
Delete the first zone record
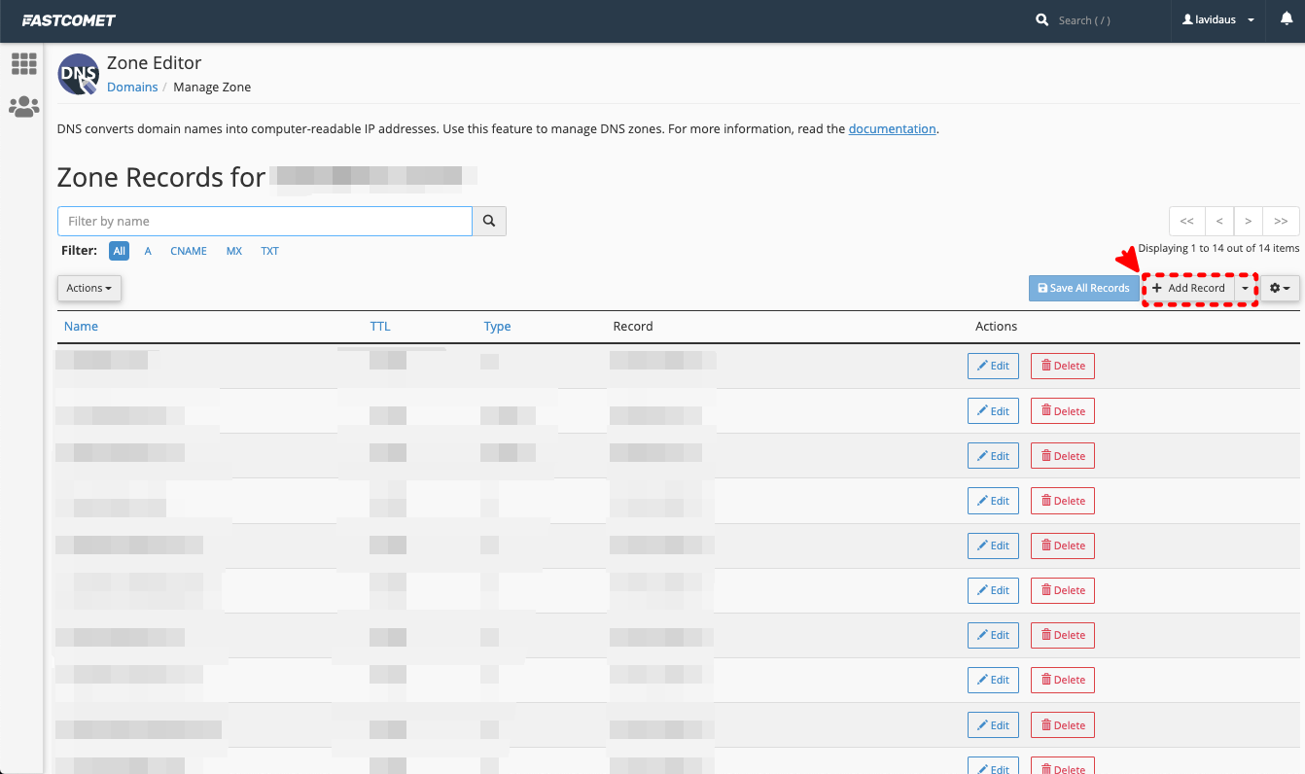click(x=1063, y=367)
